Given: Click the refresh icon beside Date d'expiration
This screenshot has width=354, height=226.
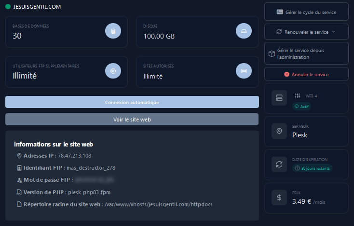Looking at the screenshot, I should coord(279,164).
